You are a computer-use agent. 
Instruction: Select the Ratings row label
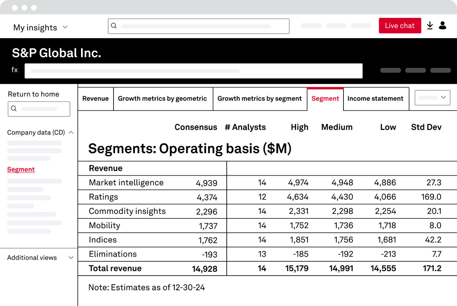103,197
